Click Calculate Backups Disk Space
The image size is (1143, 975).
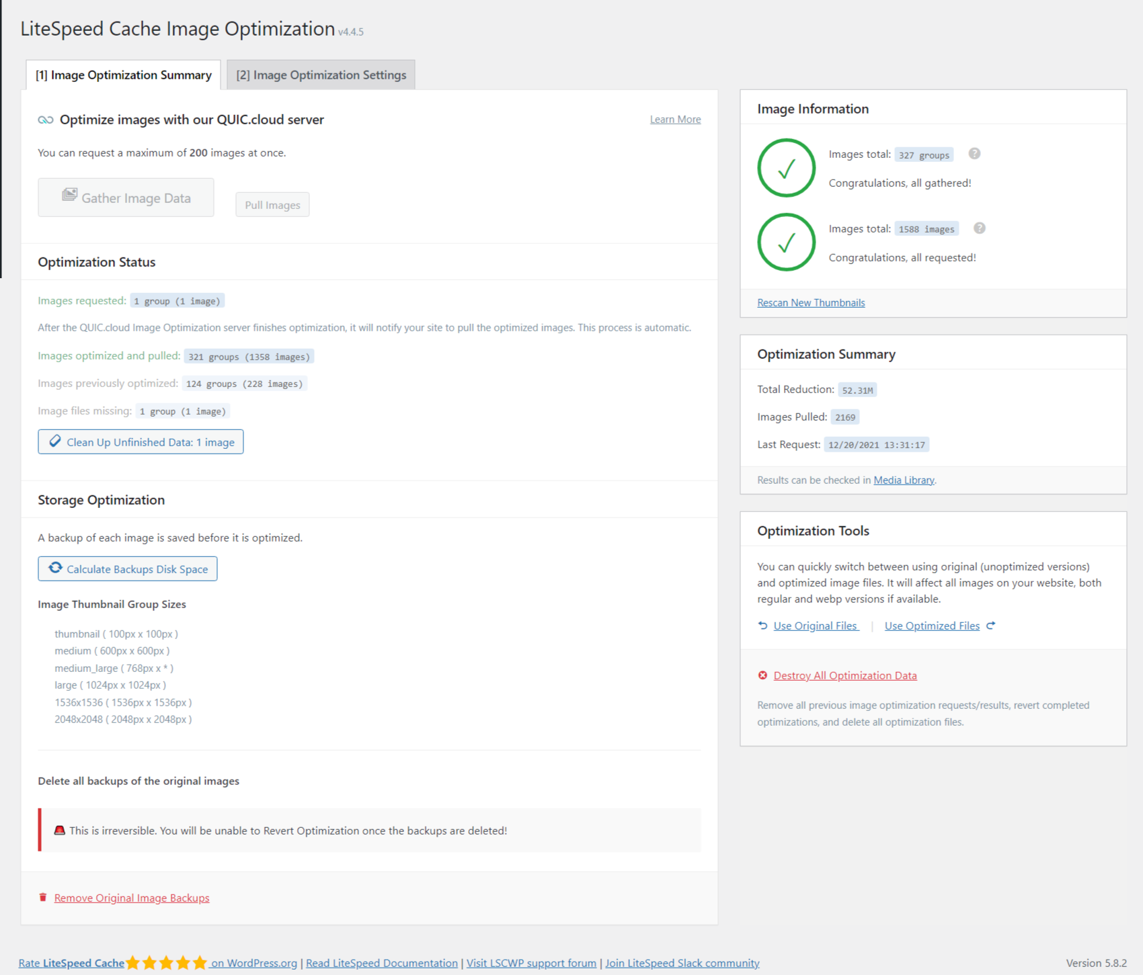127,568
